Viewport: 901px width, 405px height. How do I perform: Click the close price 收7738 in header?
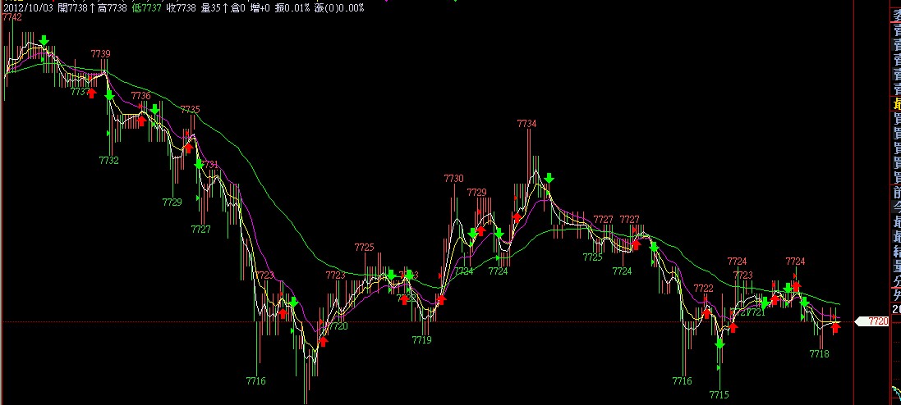tap(181, 8)
